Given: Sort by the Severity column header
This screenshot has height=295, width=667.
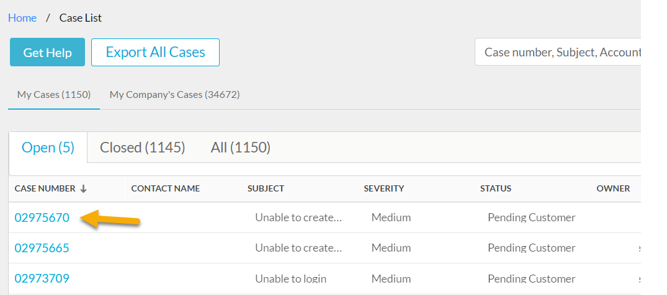Looking at the screenshot, I should [x=383, y=188].
